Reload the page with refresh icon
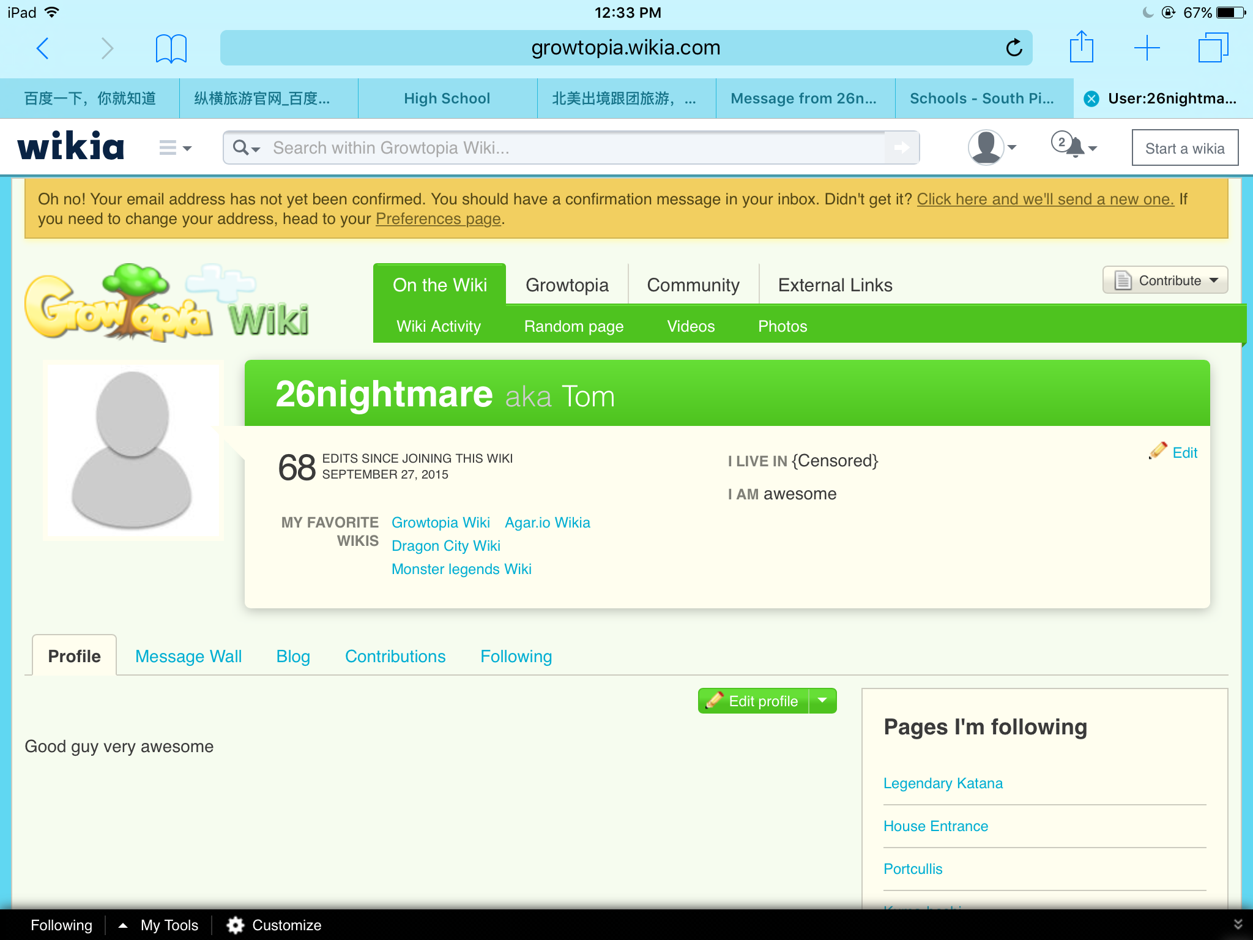Screen dimensions: 1253x940 coord(1014,48)
